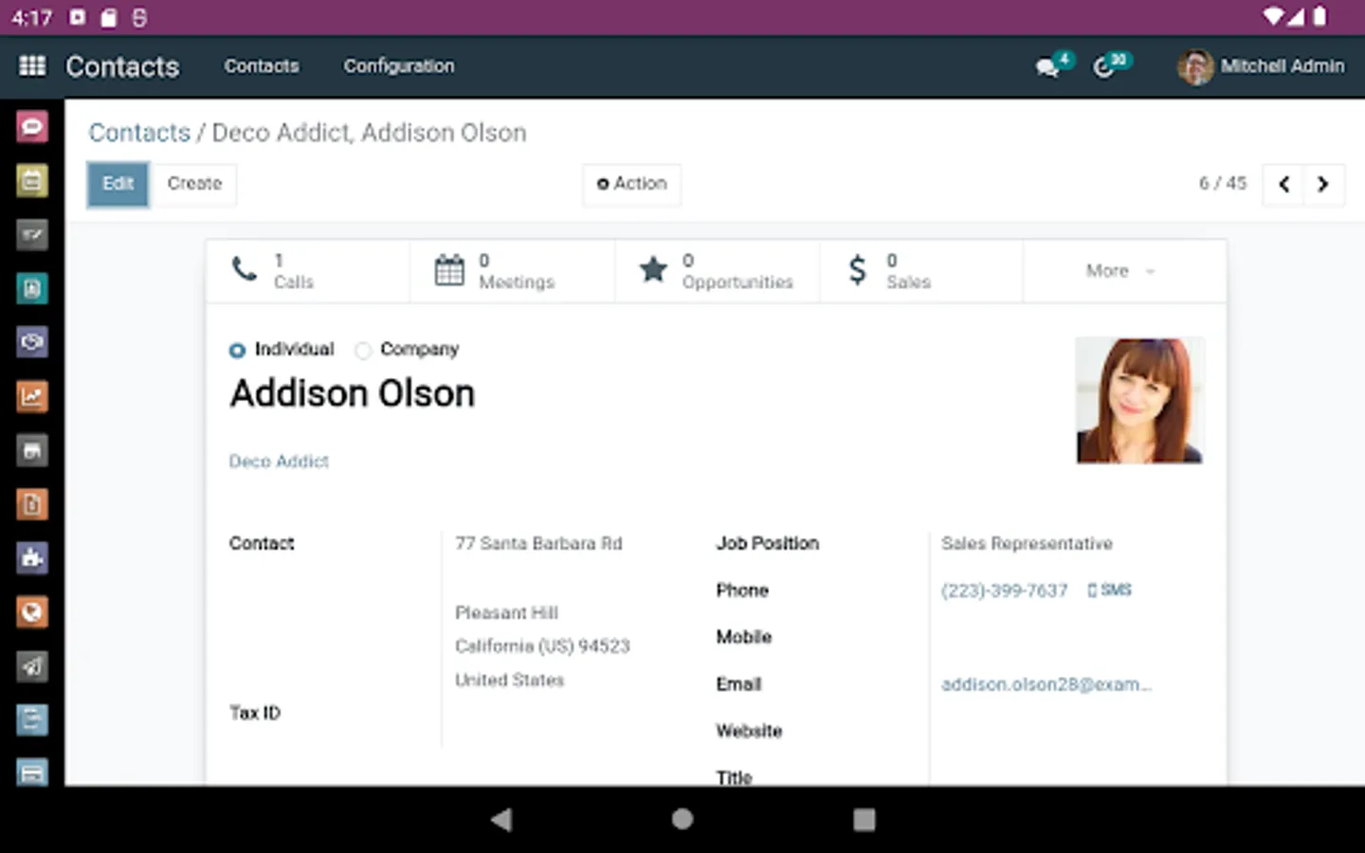Open the purple puzzle-piece app icon
The width and height of the screenshot is (1365, 853).
click(32, 558)
